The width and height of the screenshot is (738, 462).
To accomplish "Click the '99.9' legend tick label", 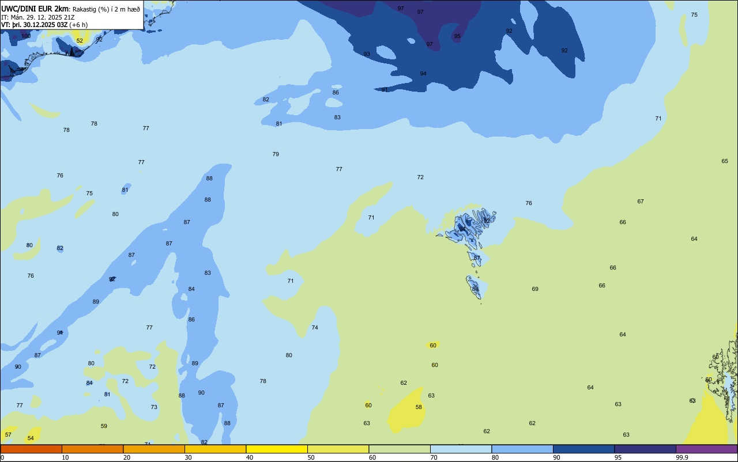I will point(682,457).
